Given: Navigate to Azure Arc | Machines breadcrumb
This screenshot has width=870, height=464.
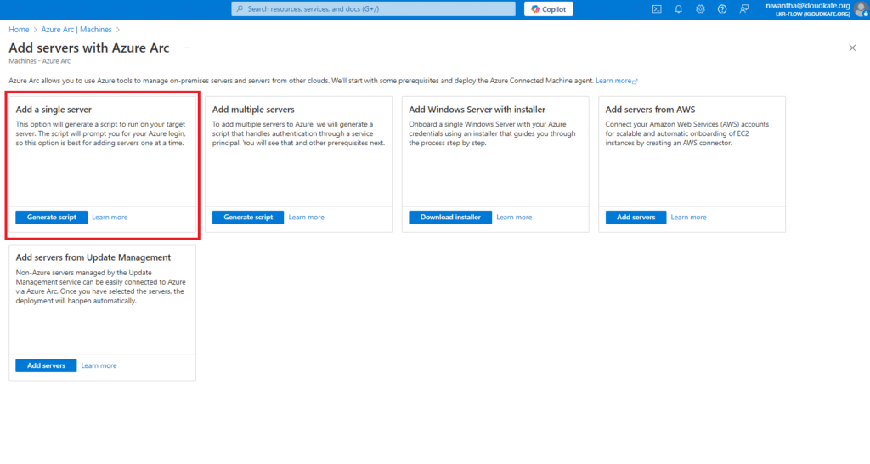Looking at the screenshot, I should (x=76, y=30).
